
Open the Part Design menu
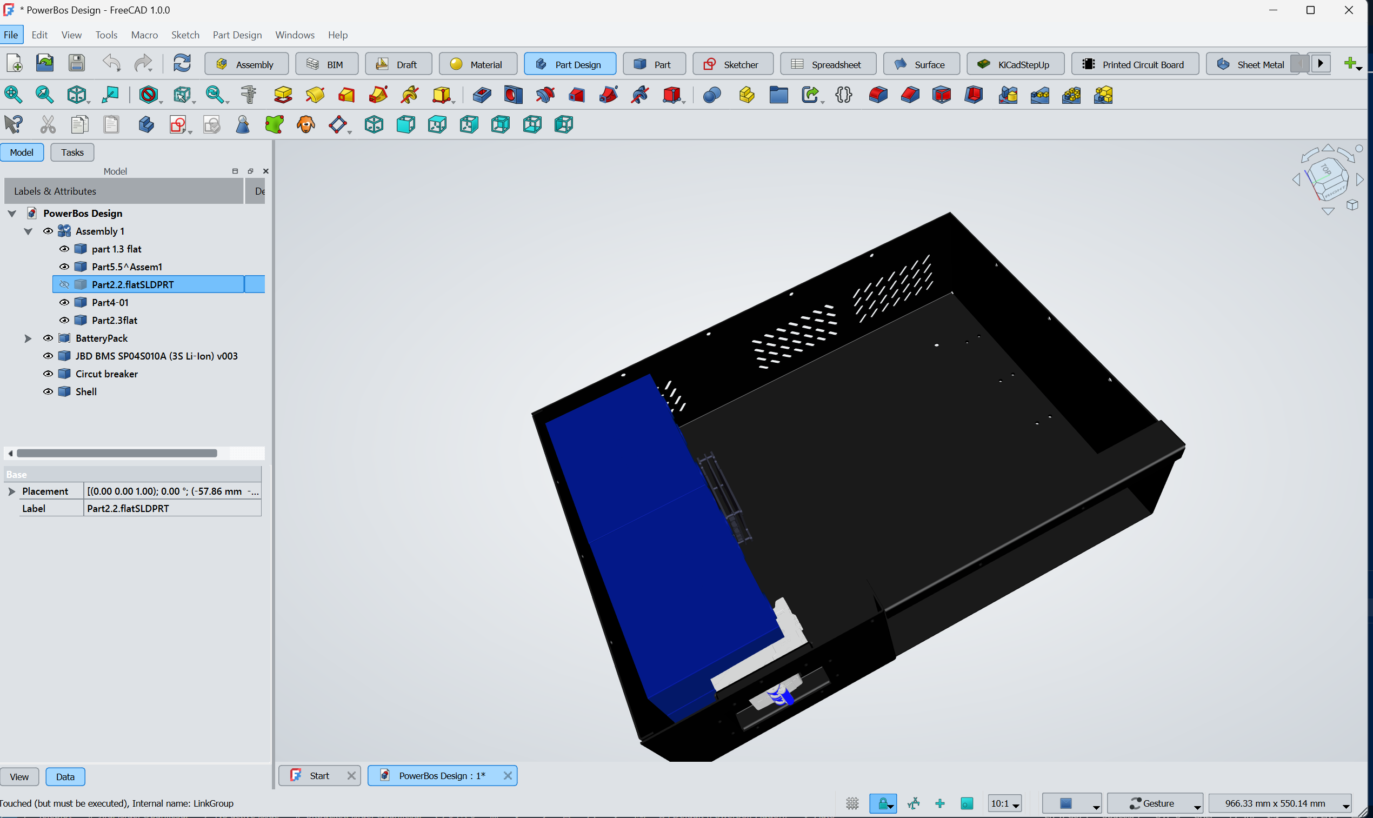(237, 35)
